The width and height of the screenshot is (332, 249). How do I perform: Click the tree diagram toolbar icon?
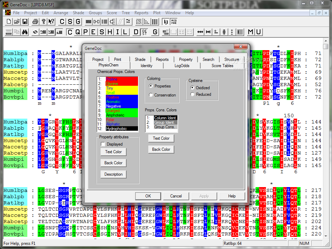click(112, 21)
